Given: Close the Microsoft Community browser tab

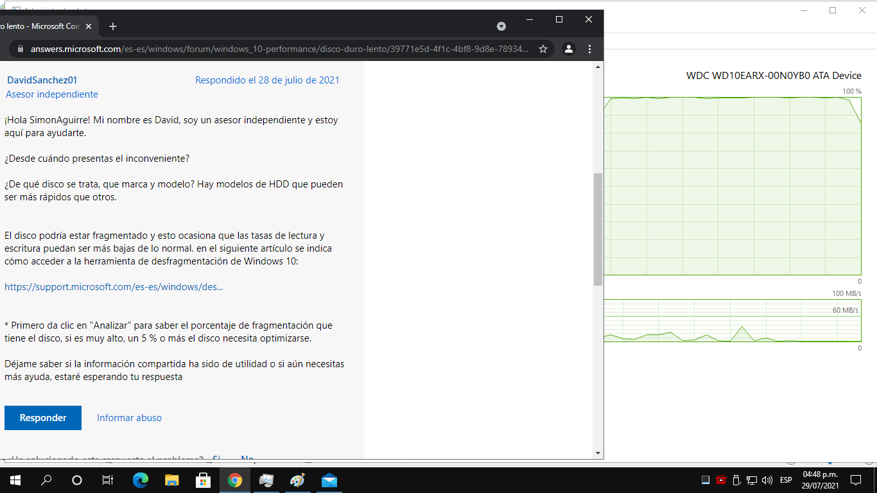Looking at the screenshot, I should [89, 26].
